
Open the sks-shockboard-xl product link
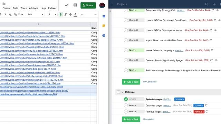[x=30, y=83]
